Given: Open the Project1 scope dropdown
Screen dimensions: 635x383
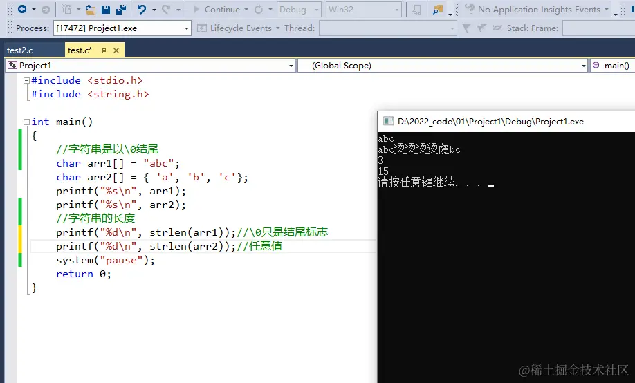Looking at the screenshot, I should [150, 66].
